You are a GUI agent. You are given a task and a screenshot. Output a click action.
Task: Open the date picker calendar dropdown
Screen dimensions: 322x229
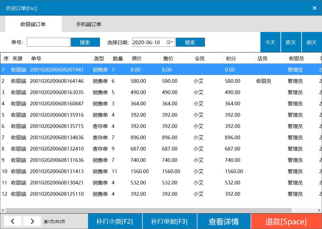click(170, 42)
